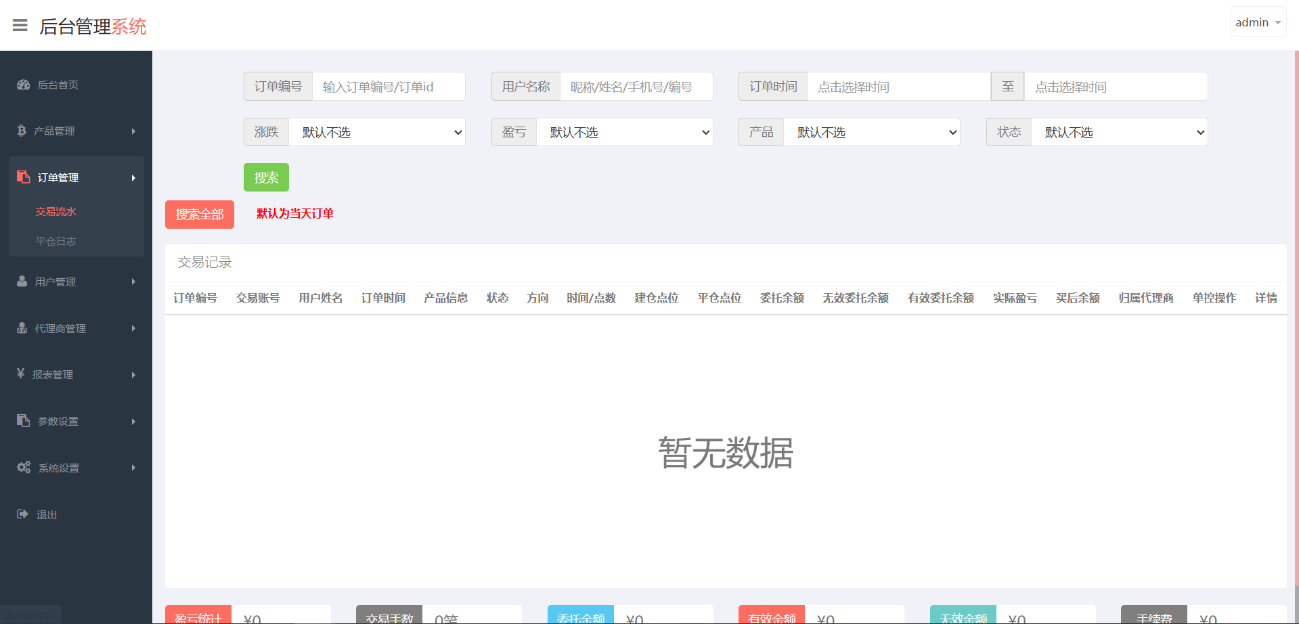Open 交易流水 submenu item
Viewport: 1299px width, 624px height.
[56, 212]
